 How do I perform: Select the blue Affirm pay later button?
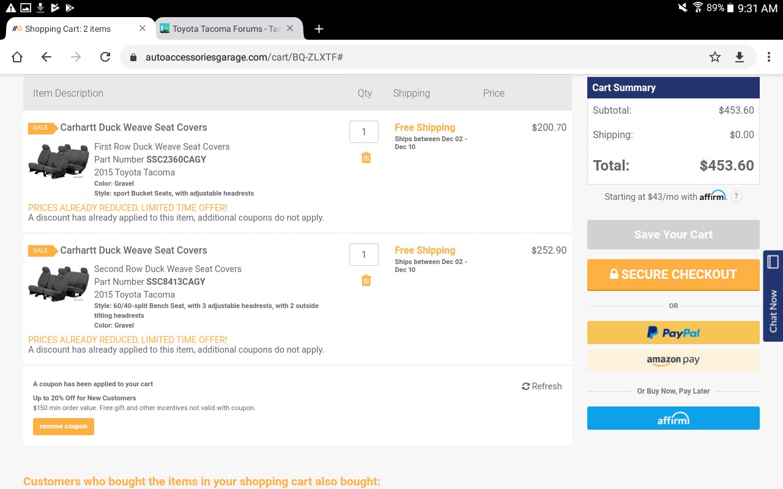(x=674, y=418)
